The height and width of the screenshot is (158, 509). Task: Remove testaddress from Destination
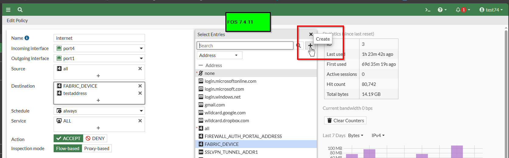[x=140, y=93]
